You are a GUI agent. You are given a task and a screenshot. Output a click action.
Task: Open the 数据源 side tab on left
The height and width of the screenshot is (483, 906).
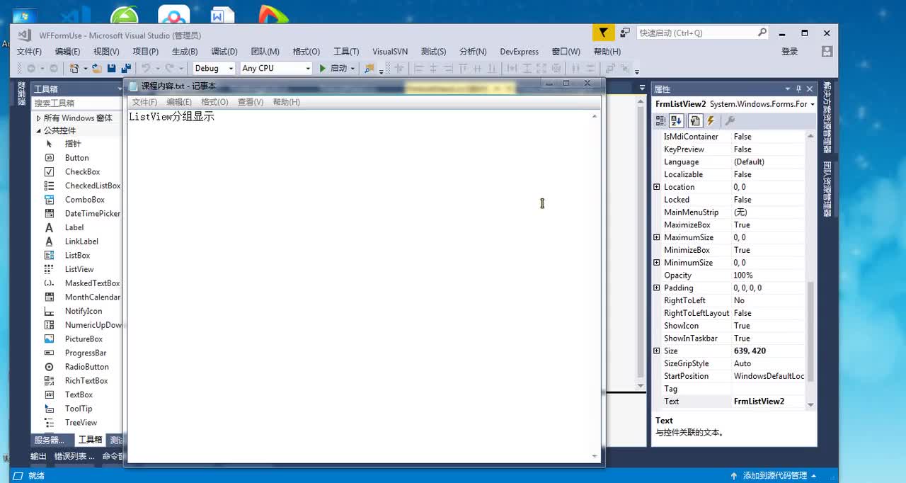pos(21,93)
